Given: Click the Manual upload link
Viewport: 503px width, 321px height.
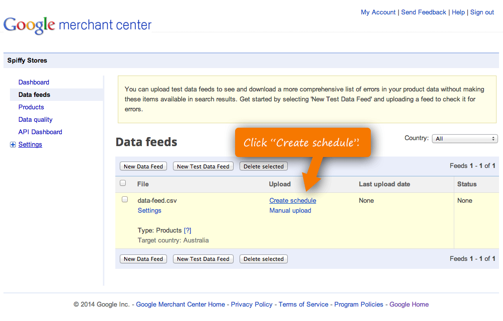Looking at the screenshot, I should [x=290, y=210].
